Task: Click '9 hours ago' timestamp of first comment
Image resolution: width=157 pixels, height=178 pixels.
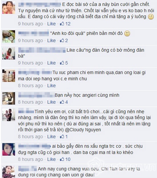Action: tap(31, 24)
